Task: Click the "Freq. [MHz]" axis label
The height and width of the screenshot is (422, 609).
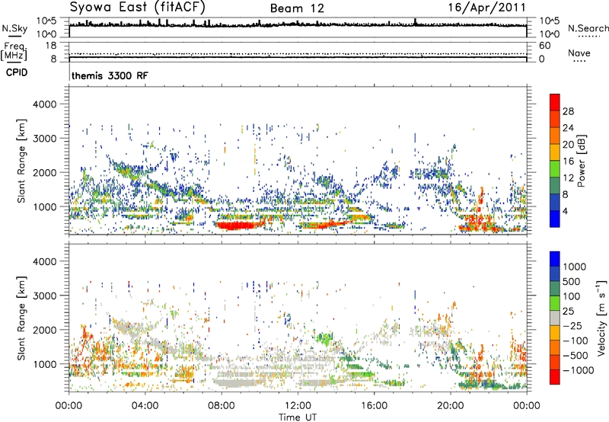Action: [14, 52]
